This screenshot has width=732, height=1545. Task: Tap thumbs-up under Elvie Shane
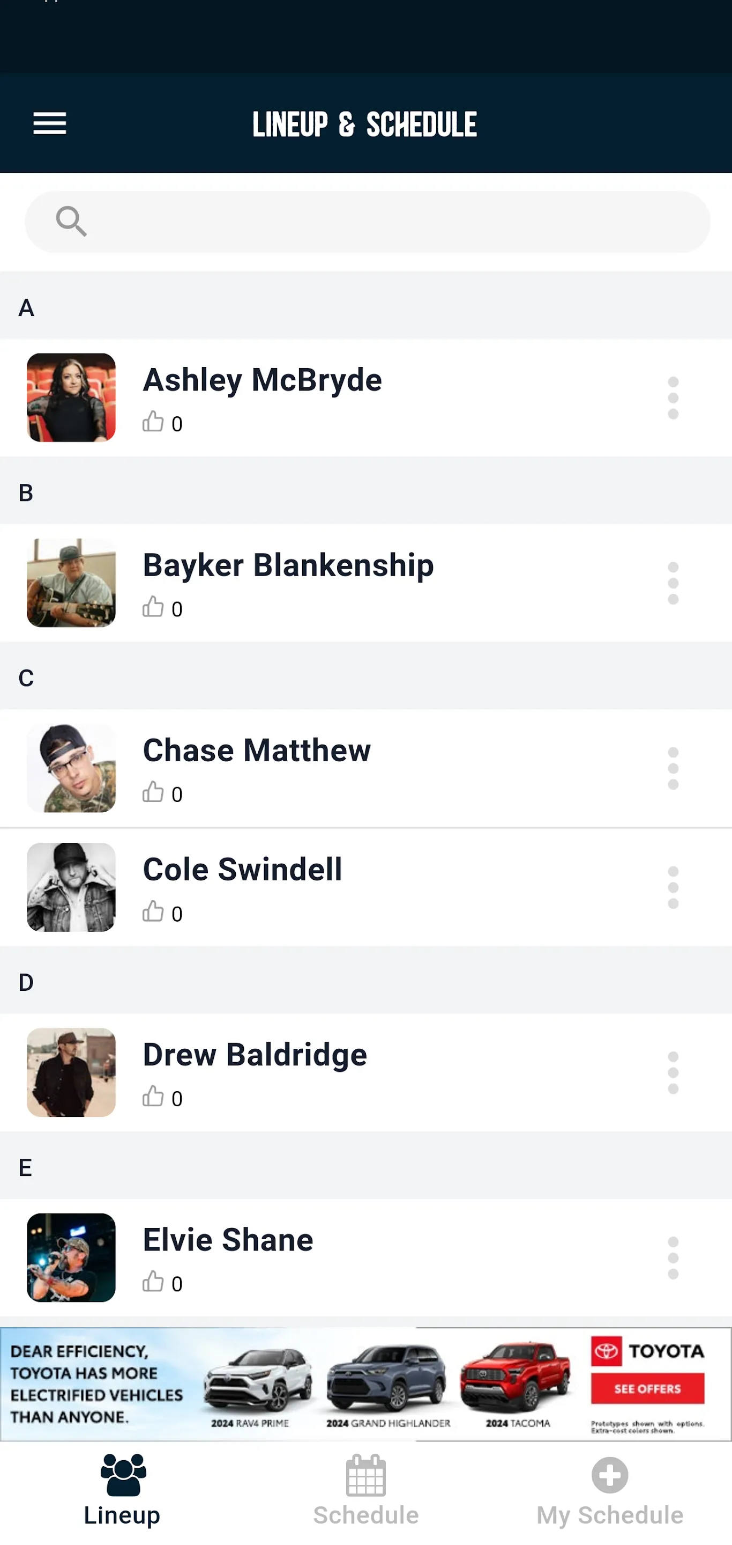coord(153,1282)
